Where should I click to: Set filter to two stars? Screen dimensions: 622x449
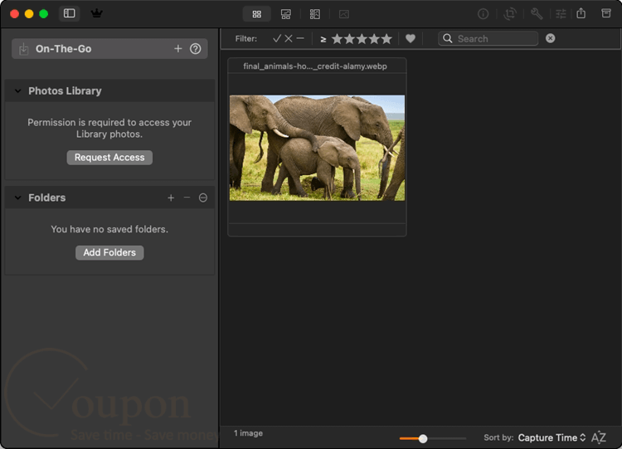(349, 38)
